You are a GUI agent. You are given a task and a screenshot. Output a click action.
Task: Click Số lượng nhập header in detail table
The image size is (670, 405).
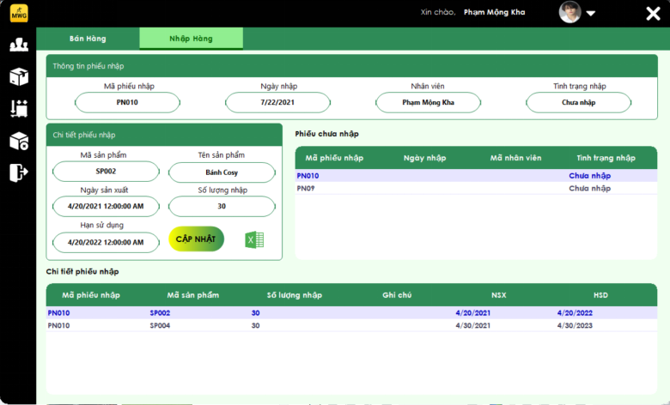click(x=295, y=295)
